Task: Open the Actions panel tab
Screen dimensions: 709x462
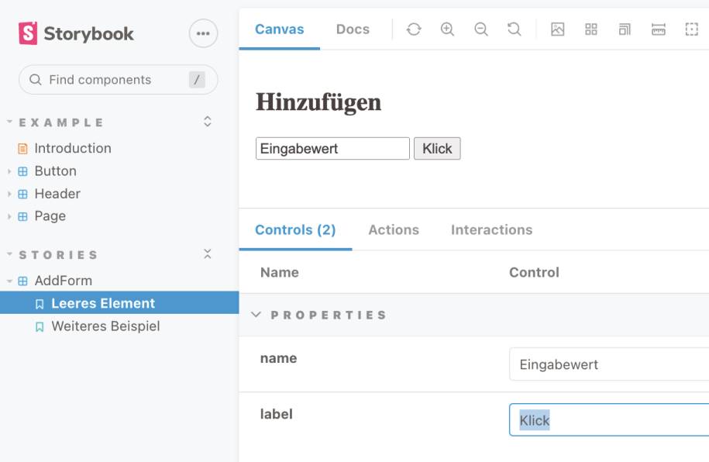Action: pos(394,230)
